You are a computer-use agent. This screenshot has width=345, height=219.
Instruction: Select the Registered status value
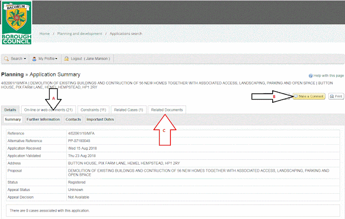77,182
